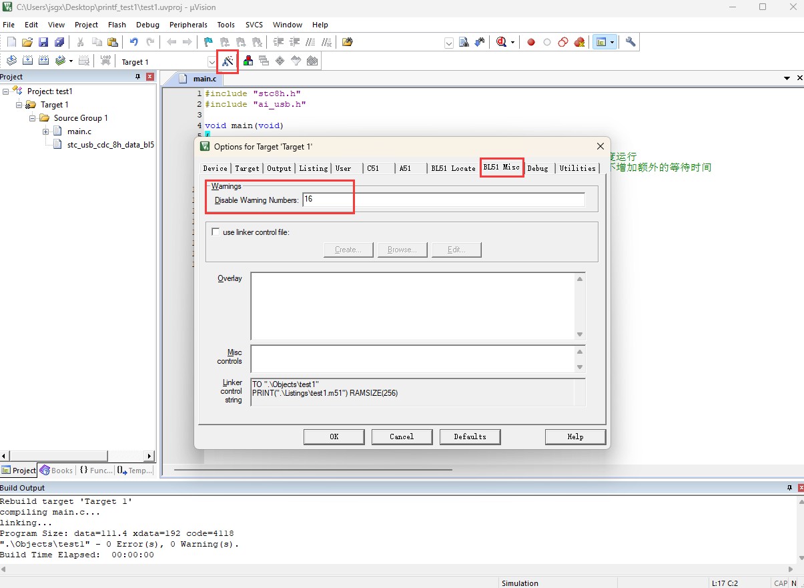This screenshot has width=804, height=588.
Task: Click the Save All icon
Action: click(59, 42)
